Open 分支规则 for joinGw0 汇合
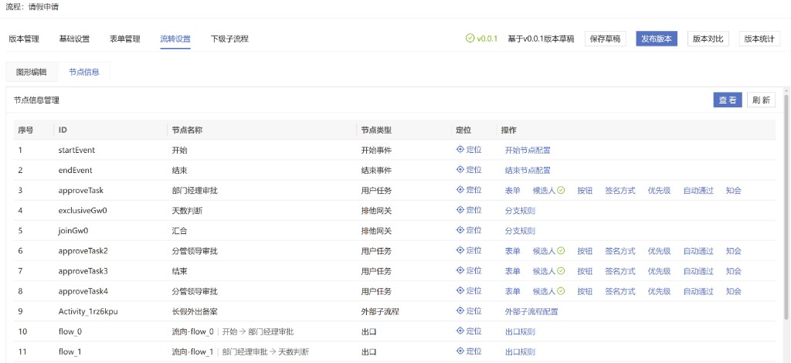Screen dimensions: 791x363 click(x=520, y=230)
